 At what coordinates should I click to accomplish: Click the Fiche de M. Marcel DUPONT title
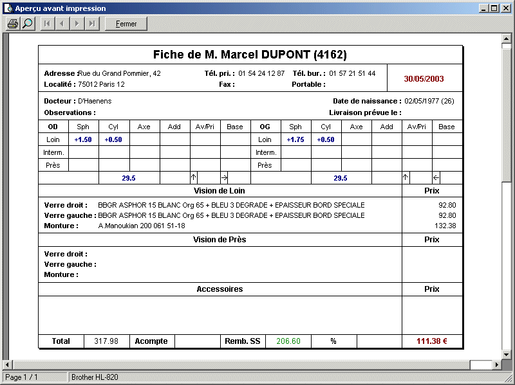250,55
